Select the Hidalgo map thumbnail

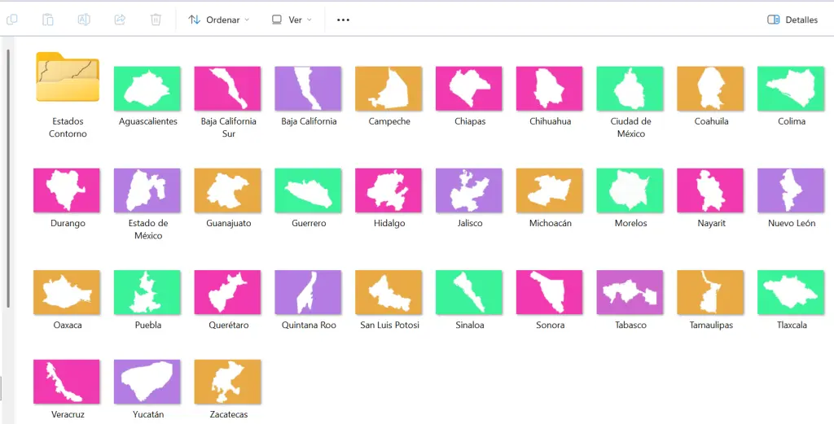[388, 190]
